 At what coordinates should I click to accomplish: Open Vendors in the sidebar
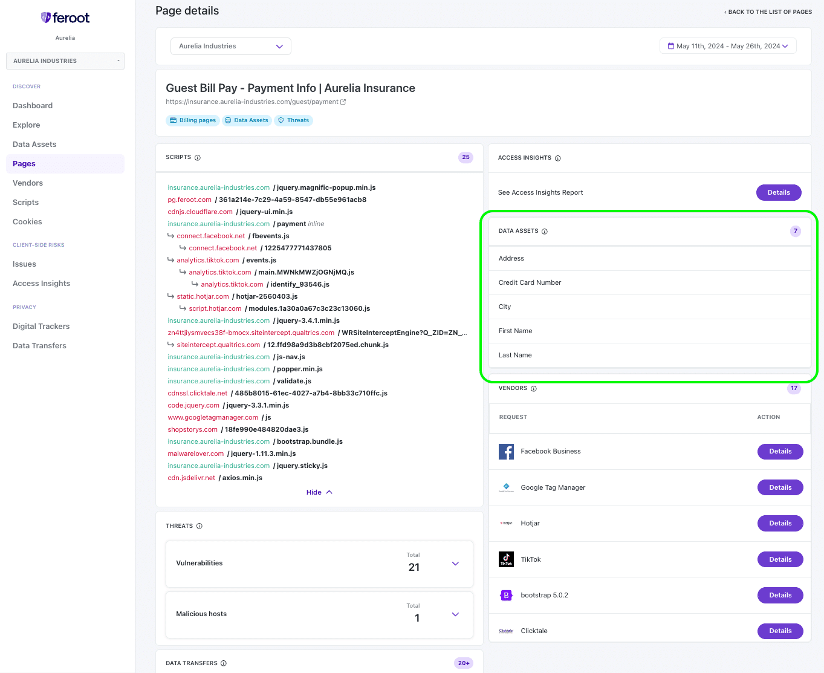[x=28, y=183]
